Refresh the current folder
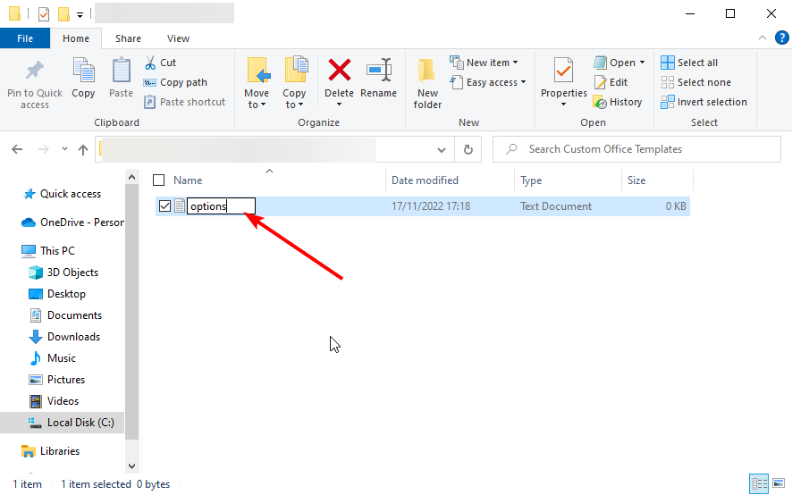The width and height of the screenshot is (792, 495). pos(468,149)
